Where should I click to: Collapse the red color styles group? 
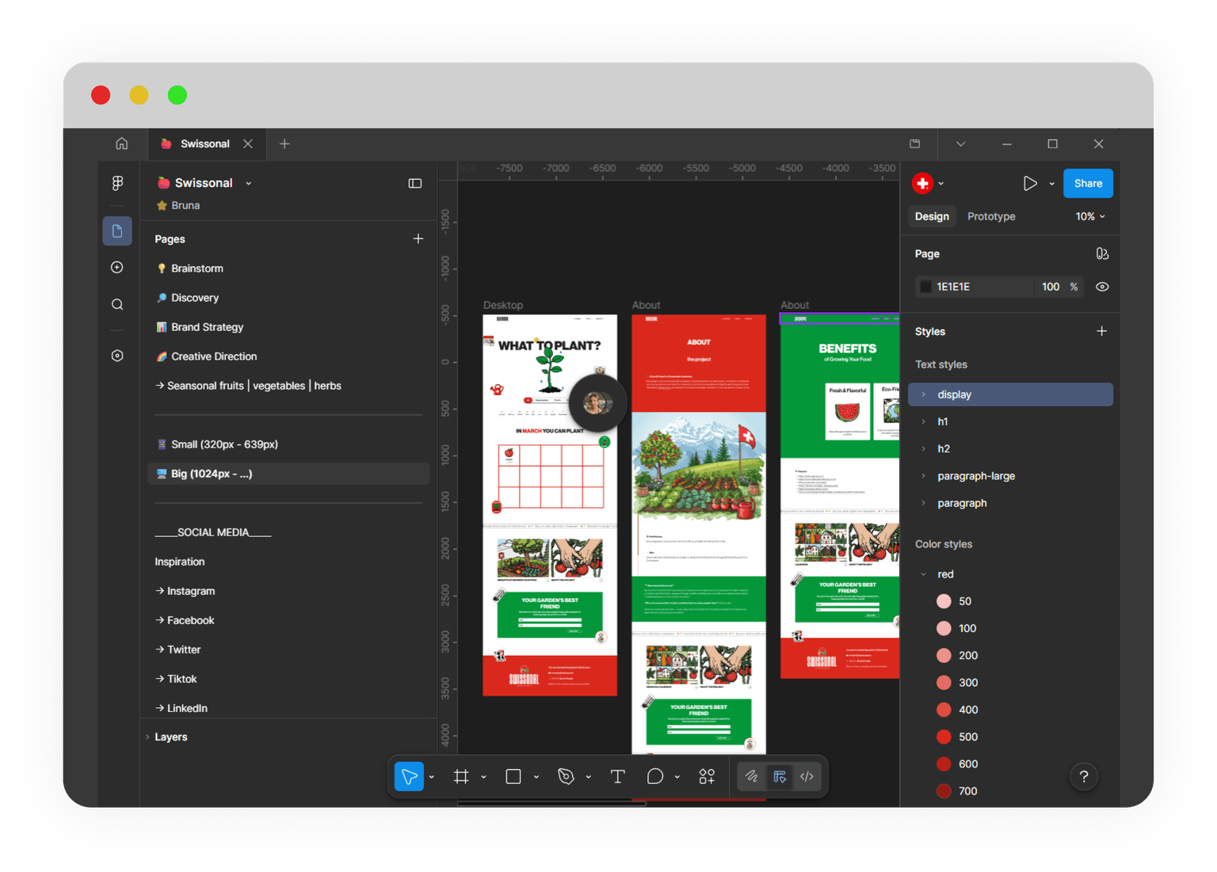923,574
